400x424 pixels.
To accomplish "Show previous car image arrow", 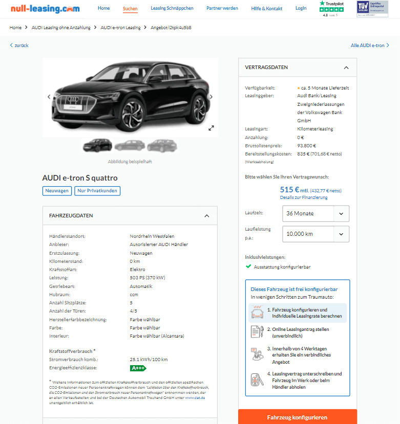I will point(49,97).
